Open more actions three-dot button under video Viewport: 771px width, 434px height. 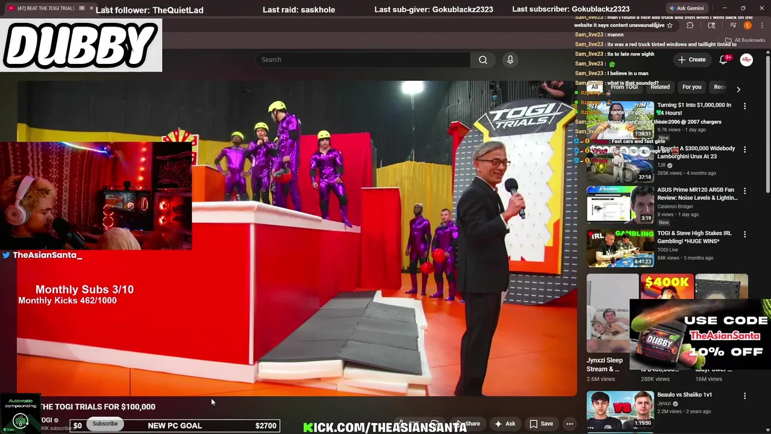coord(569,424)
